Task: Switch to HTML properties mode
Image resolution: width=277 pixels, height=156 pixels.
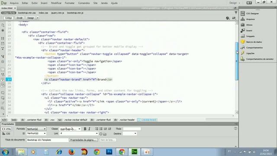Action: 6,129
